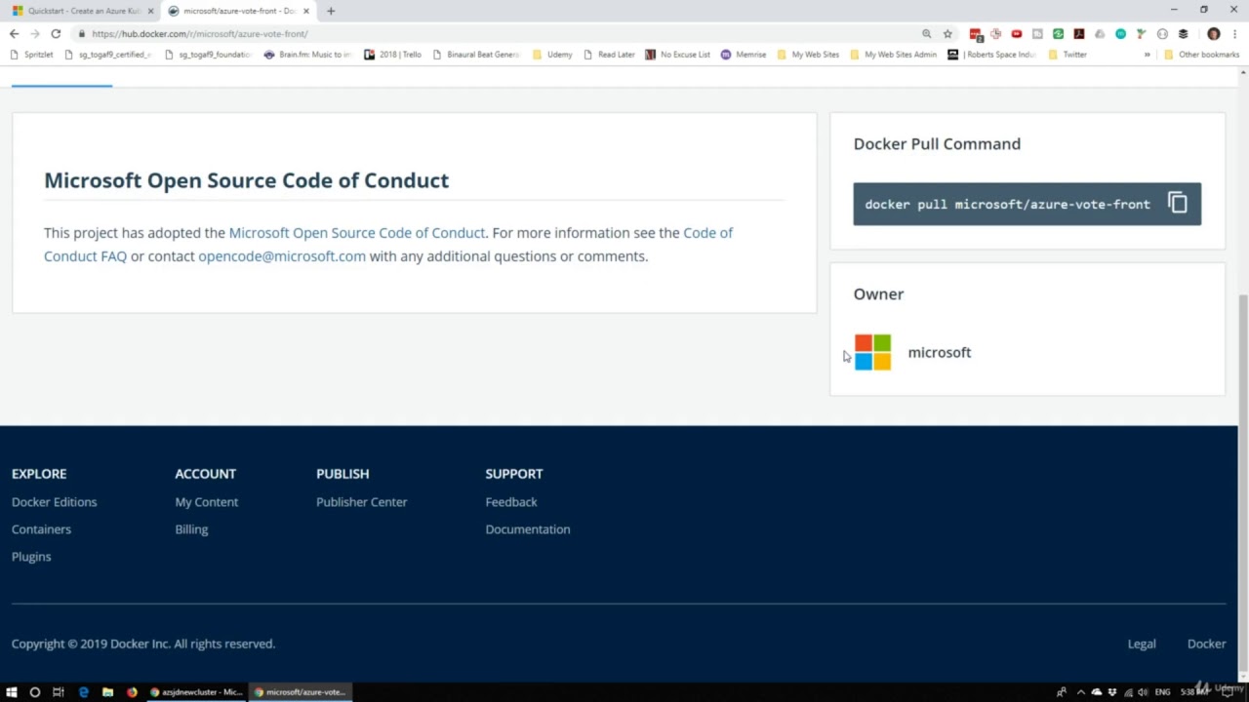Close the microsoft/azure-vote-front tab
This screenshot has height=702, width=1249.
(306, 11)
